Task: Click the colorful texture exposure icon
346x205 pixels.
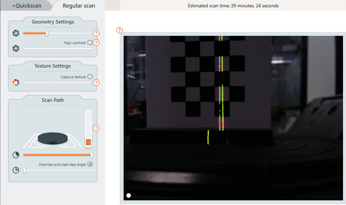Action: (x=16, y=83)
